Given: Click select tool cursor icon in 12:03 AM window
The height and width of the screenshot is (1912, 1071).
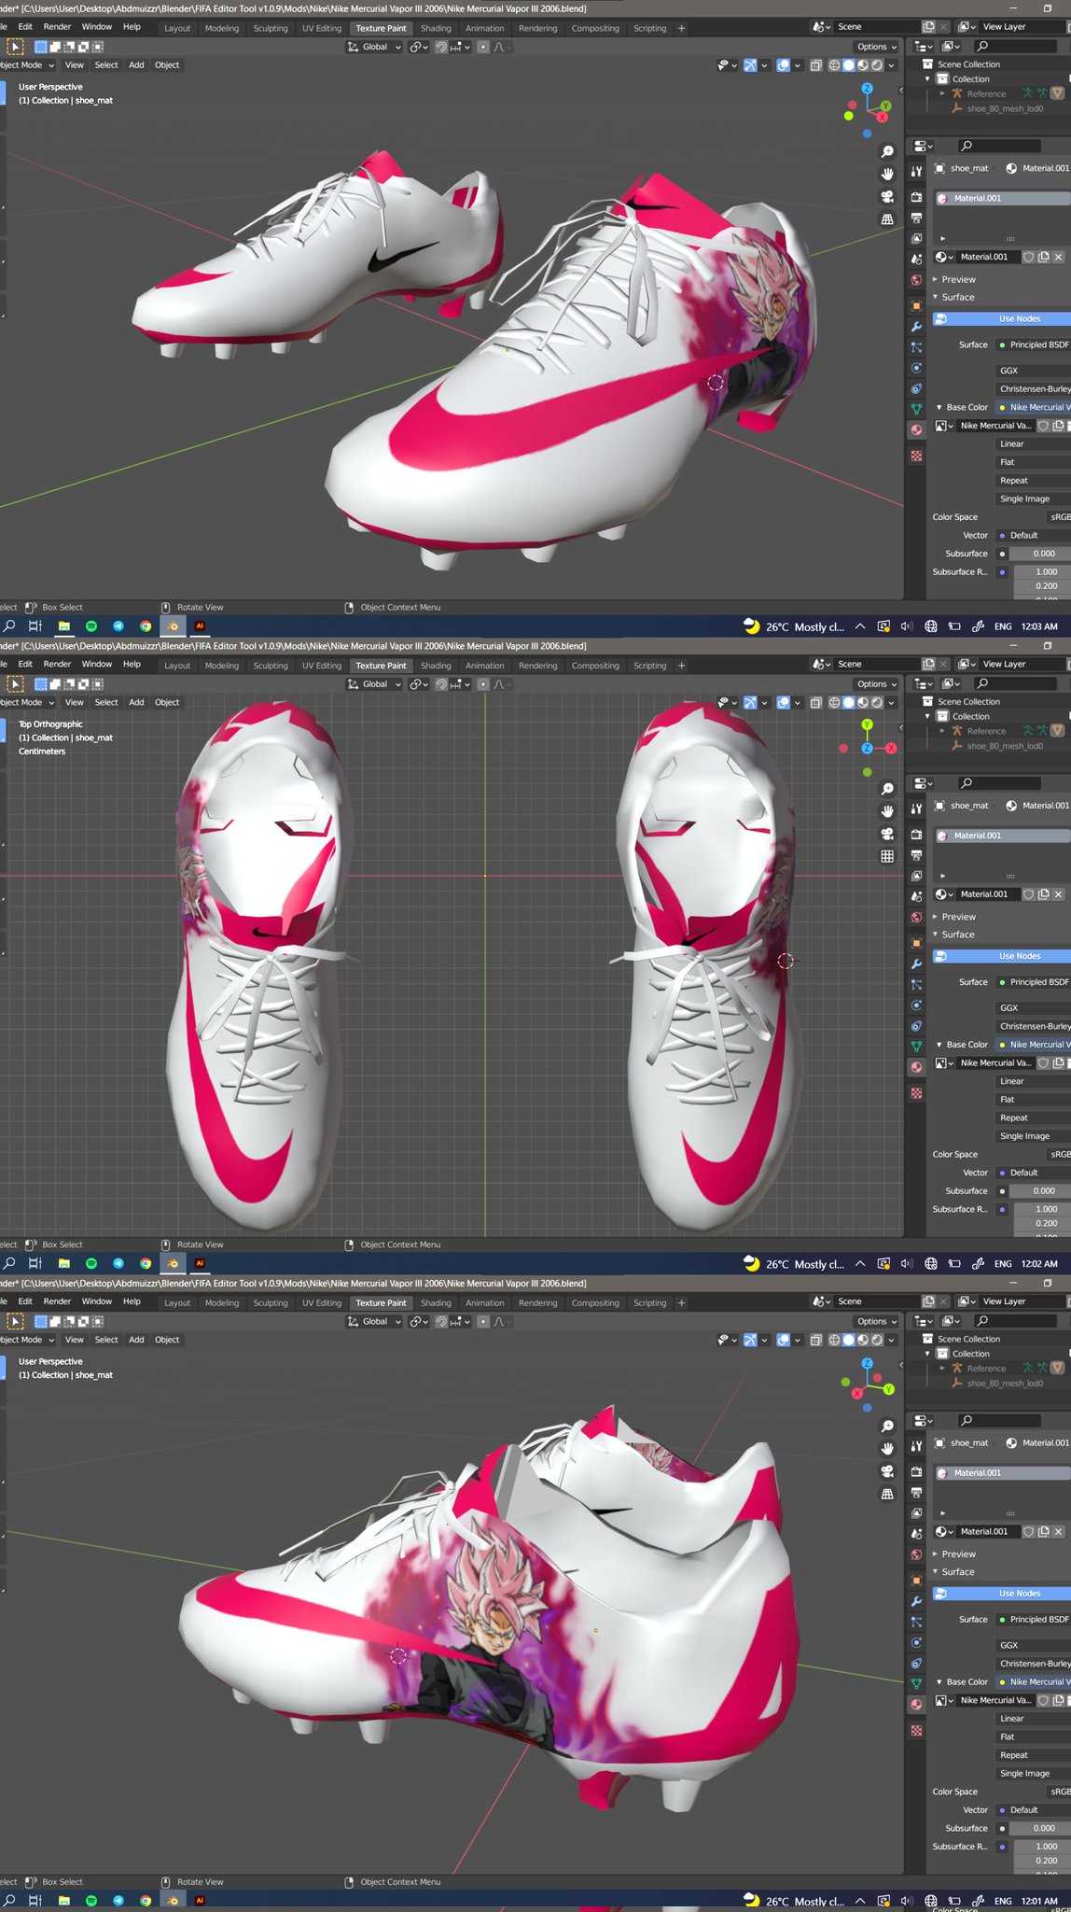Looking at the screenshot, I should coord(15,46).
